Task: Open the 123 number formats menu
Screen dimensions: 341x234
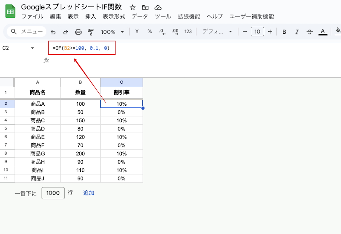Action: (188, 31)
